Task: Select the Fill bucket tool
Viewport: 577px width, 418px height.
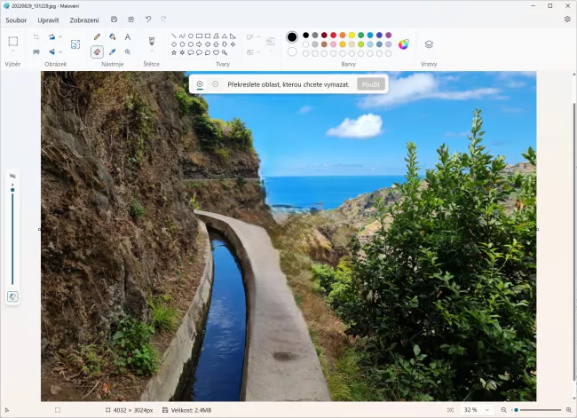Action: coord(112,37)
